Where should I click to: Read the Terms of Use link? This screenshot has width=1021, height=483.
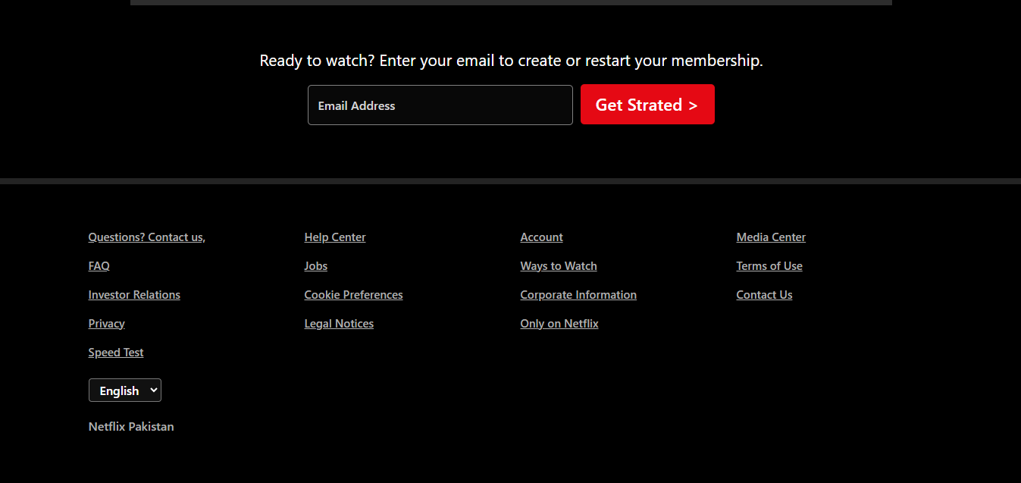coord(769,266)
